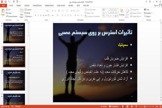Center the text alignment
This screenshot has width=162, height=108.
65,15
